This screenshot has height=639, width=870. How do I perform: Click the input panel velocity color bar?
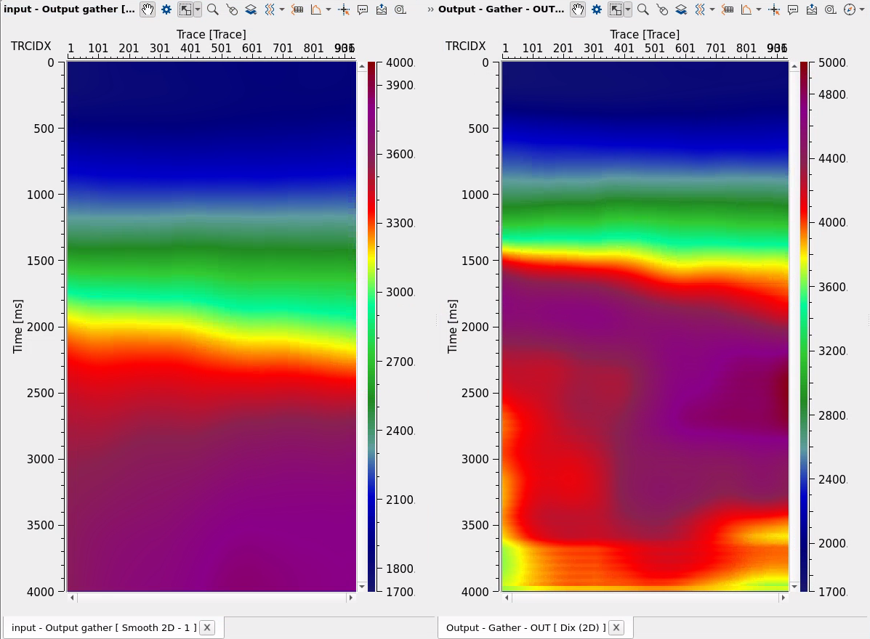pos(371,326)
